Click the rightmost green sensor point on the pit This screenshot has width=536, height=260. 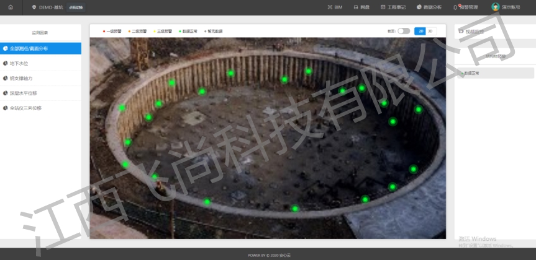click(419, 110)
